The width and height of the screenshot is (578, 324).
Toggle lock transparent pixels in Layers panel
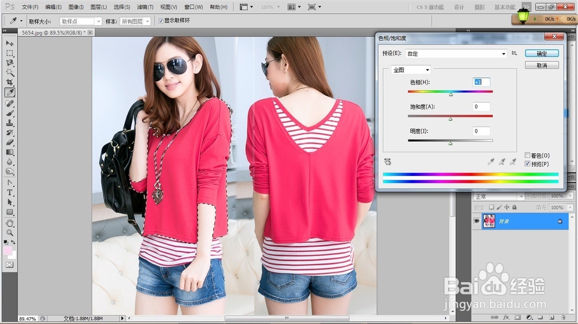(491, 208)
